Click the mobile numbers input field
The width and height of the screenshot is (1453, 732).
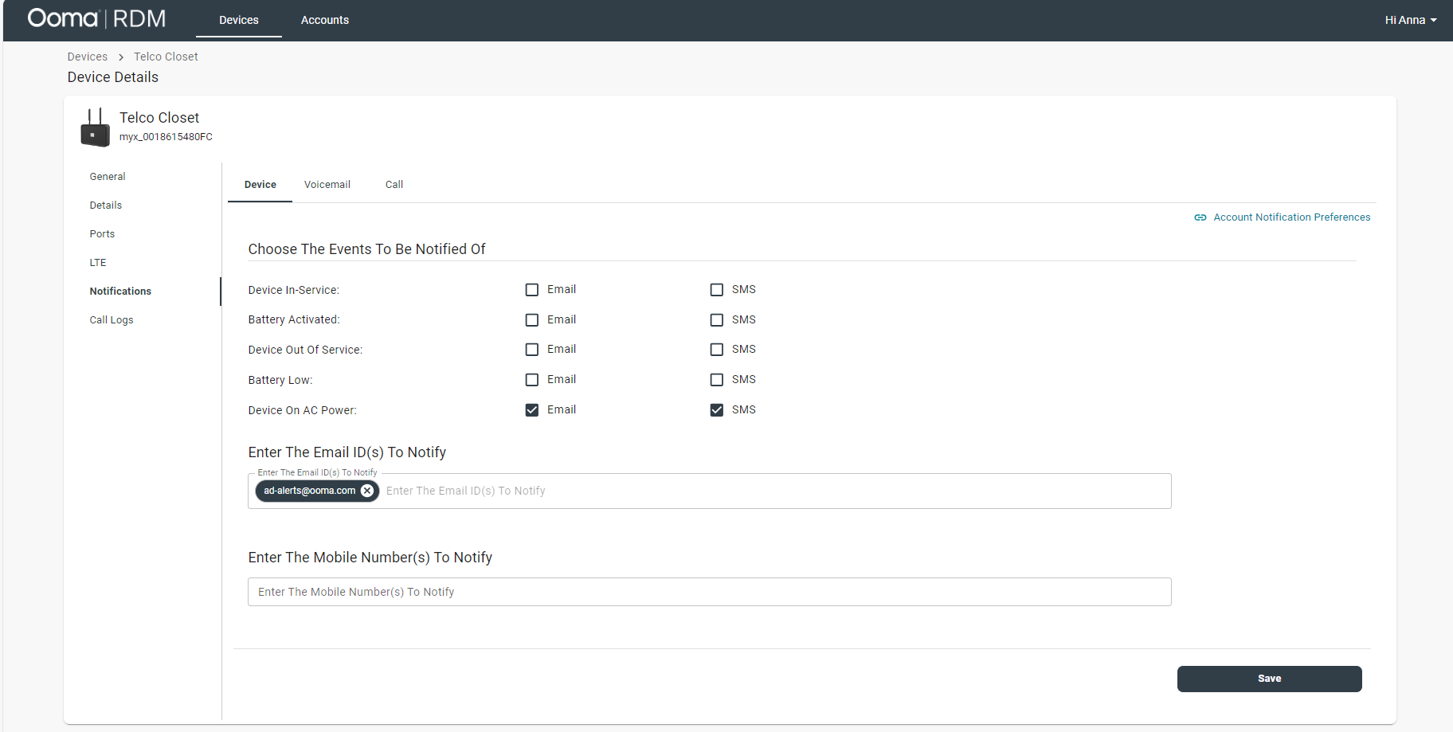click(x=709, y=592)
